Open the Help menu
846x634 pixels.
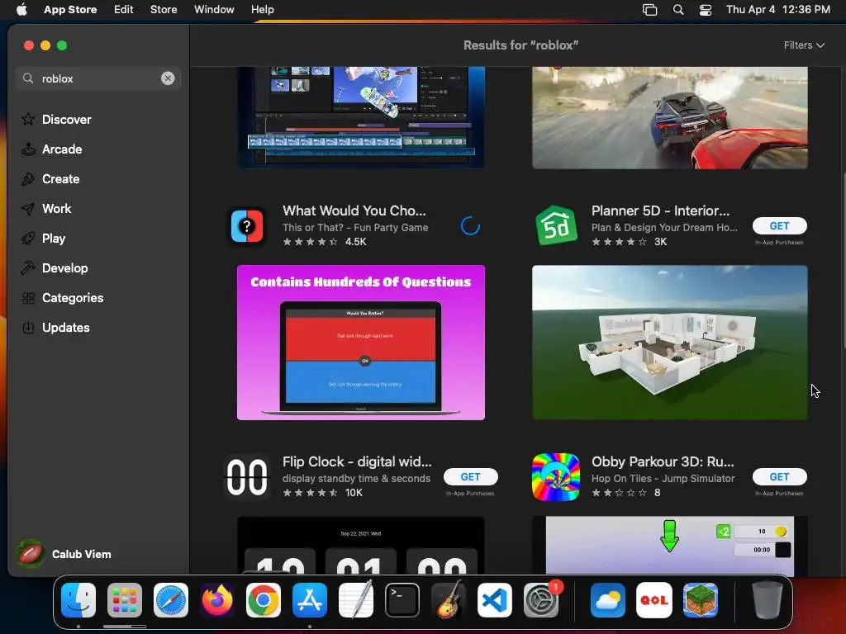262,9
